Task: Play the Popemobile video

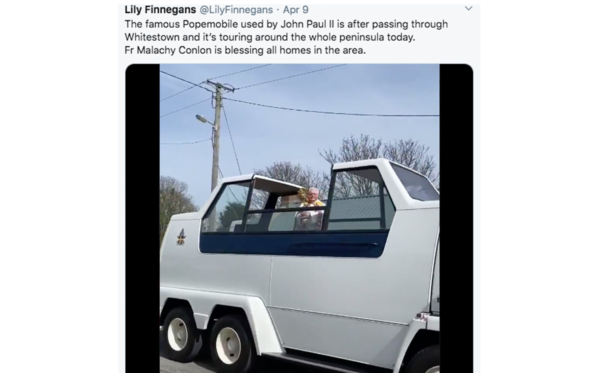Action: (x=299, y=218)
